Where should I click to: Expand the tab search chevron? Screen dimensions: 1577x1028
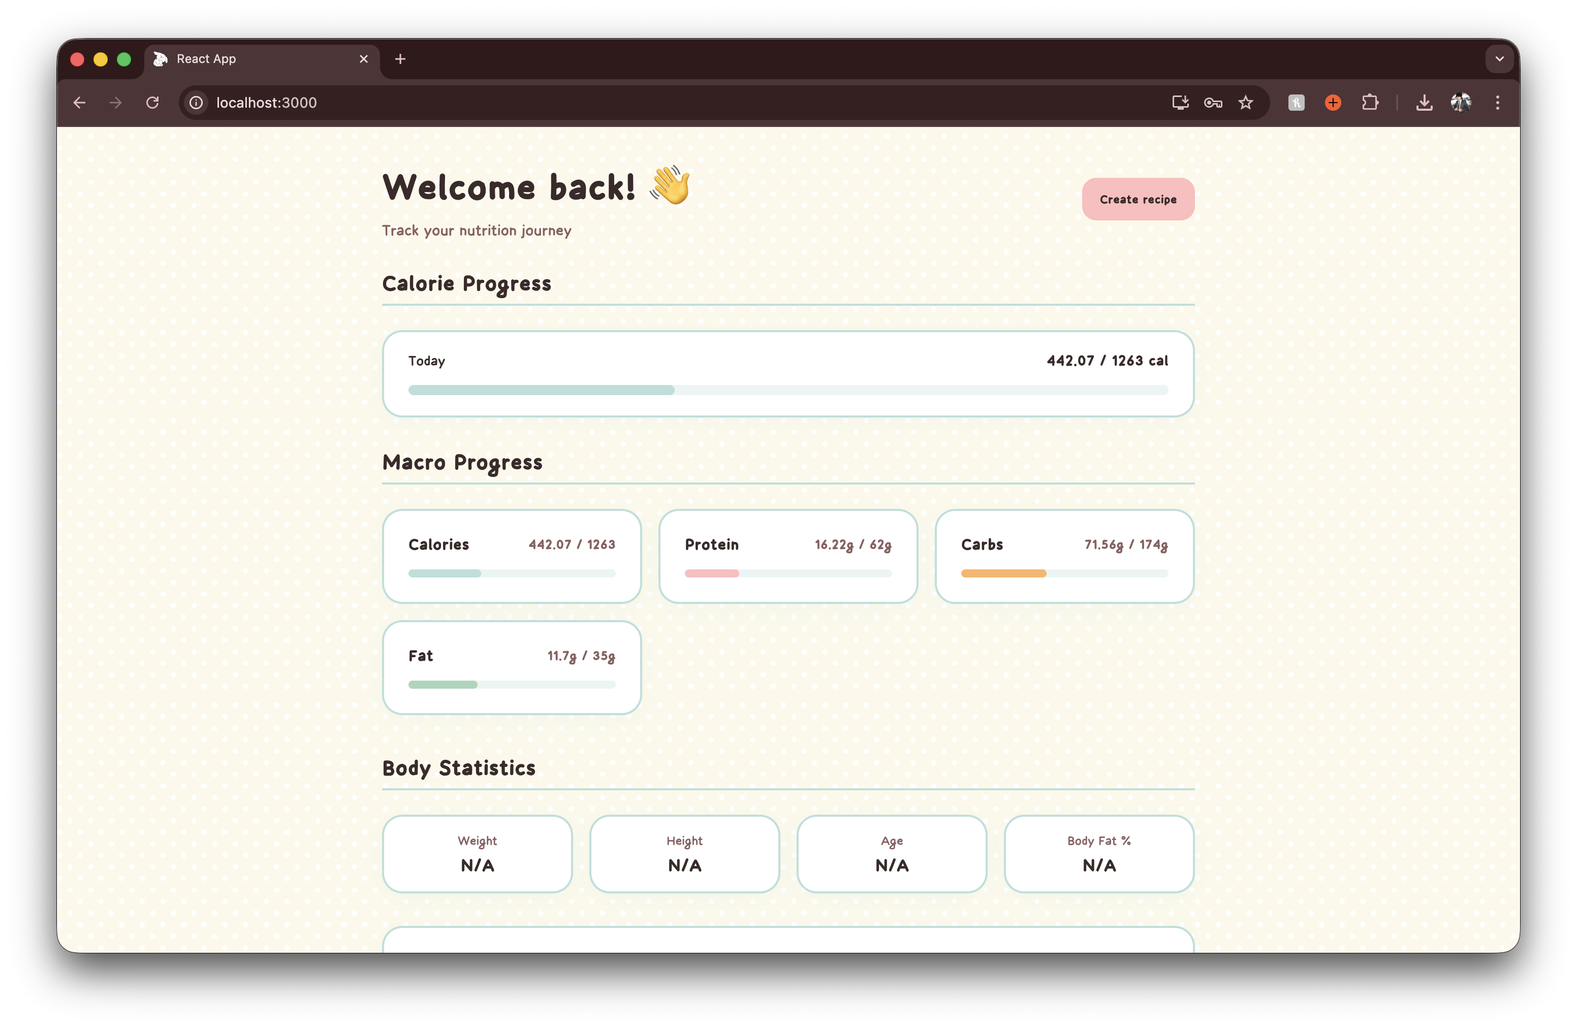pos(1499,59)
